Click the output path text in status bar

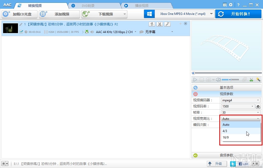pyautogui.click(x=60, y=164)
